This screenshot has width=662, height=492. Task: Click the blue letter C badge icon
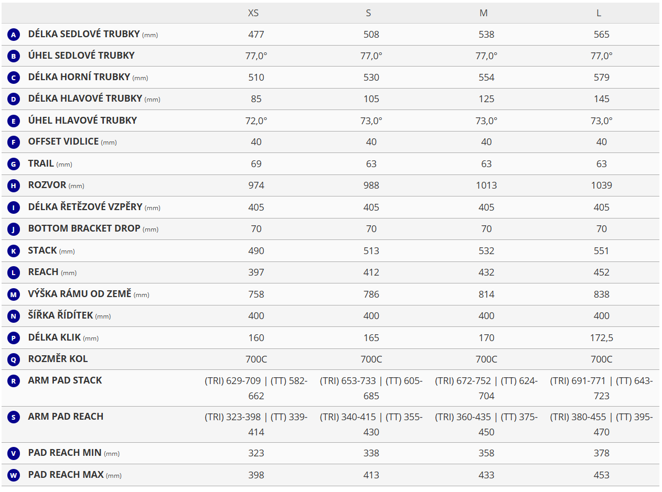click(14, 78)
